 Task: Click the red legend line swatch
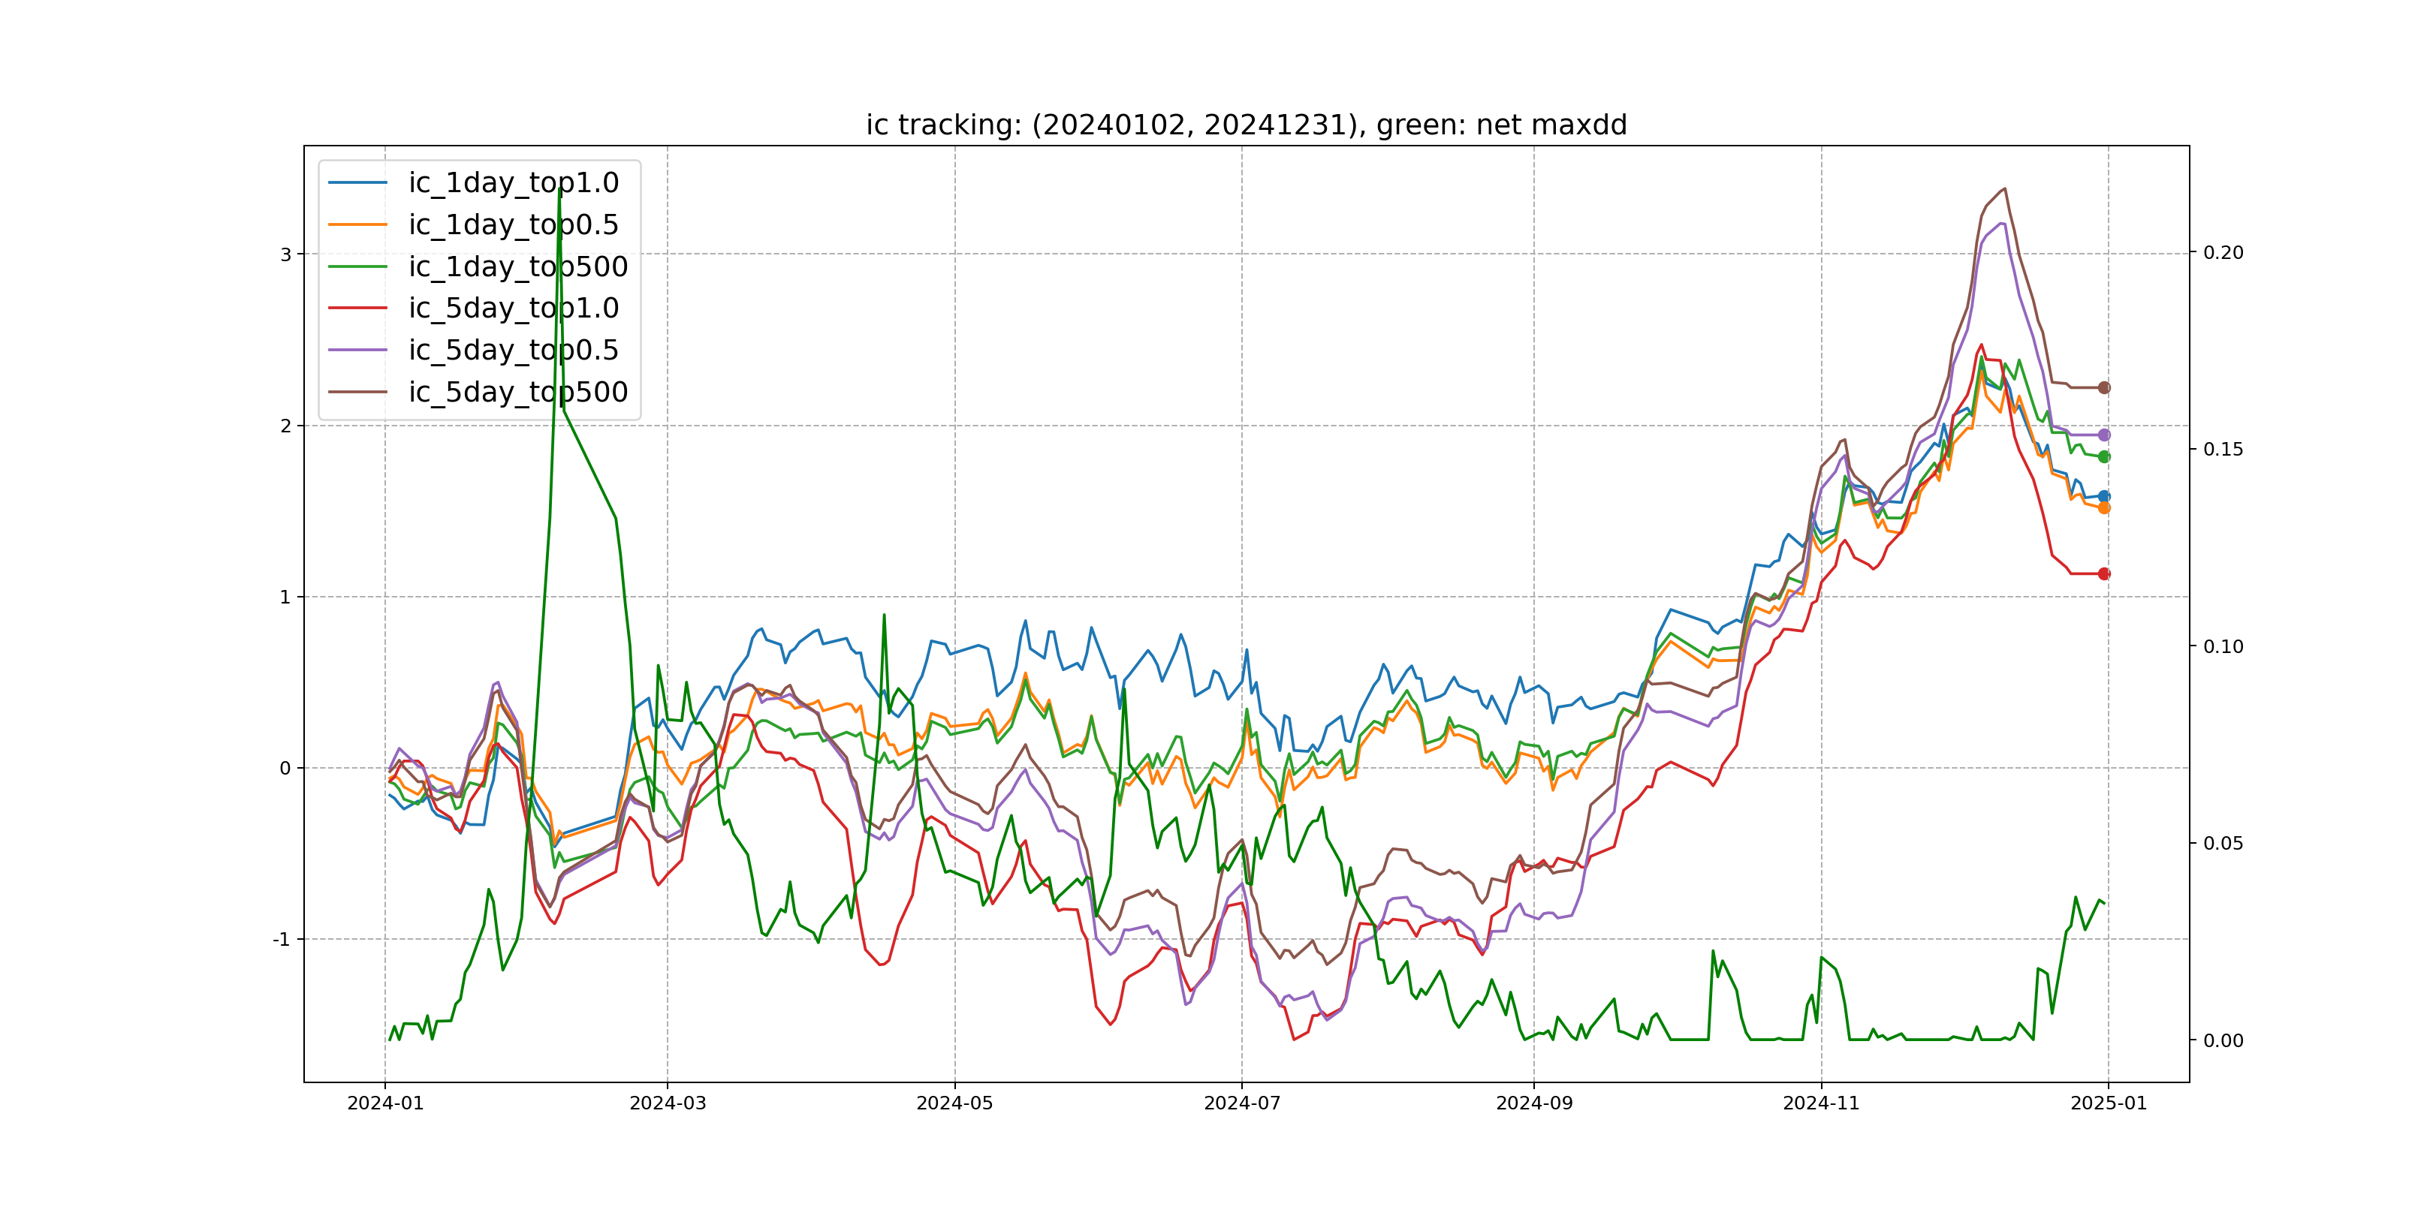[x=358, y=309]
